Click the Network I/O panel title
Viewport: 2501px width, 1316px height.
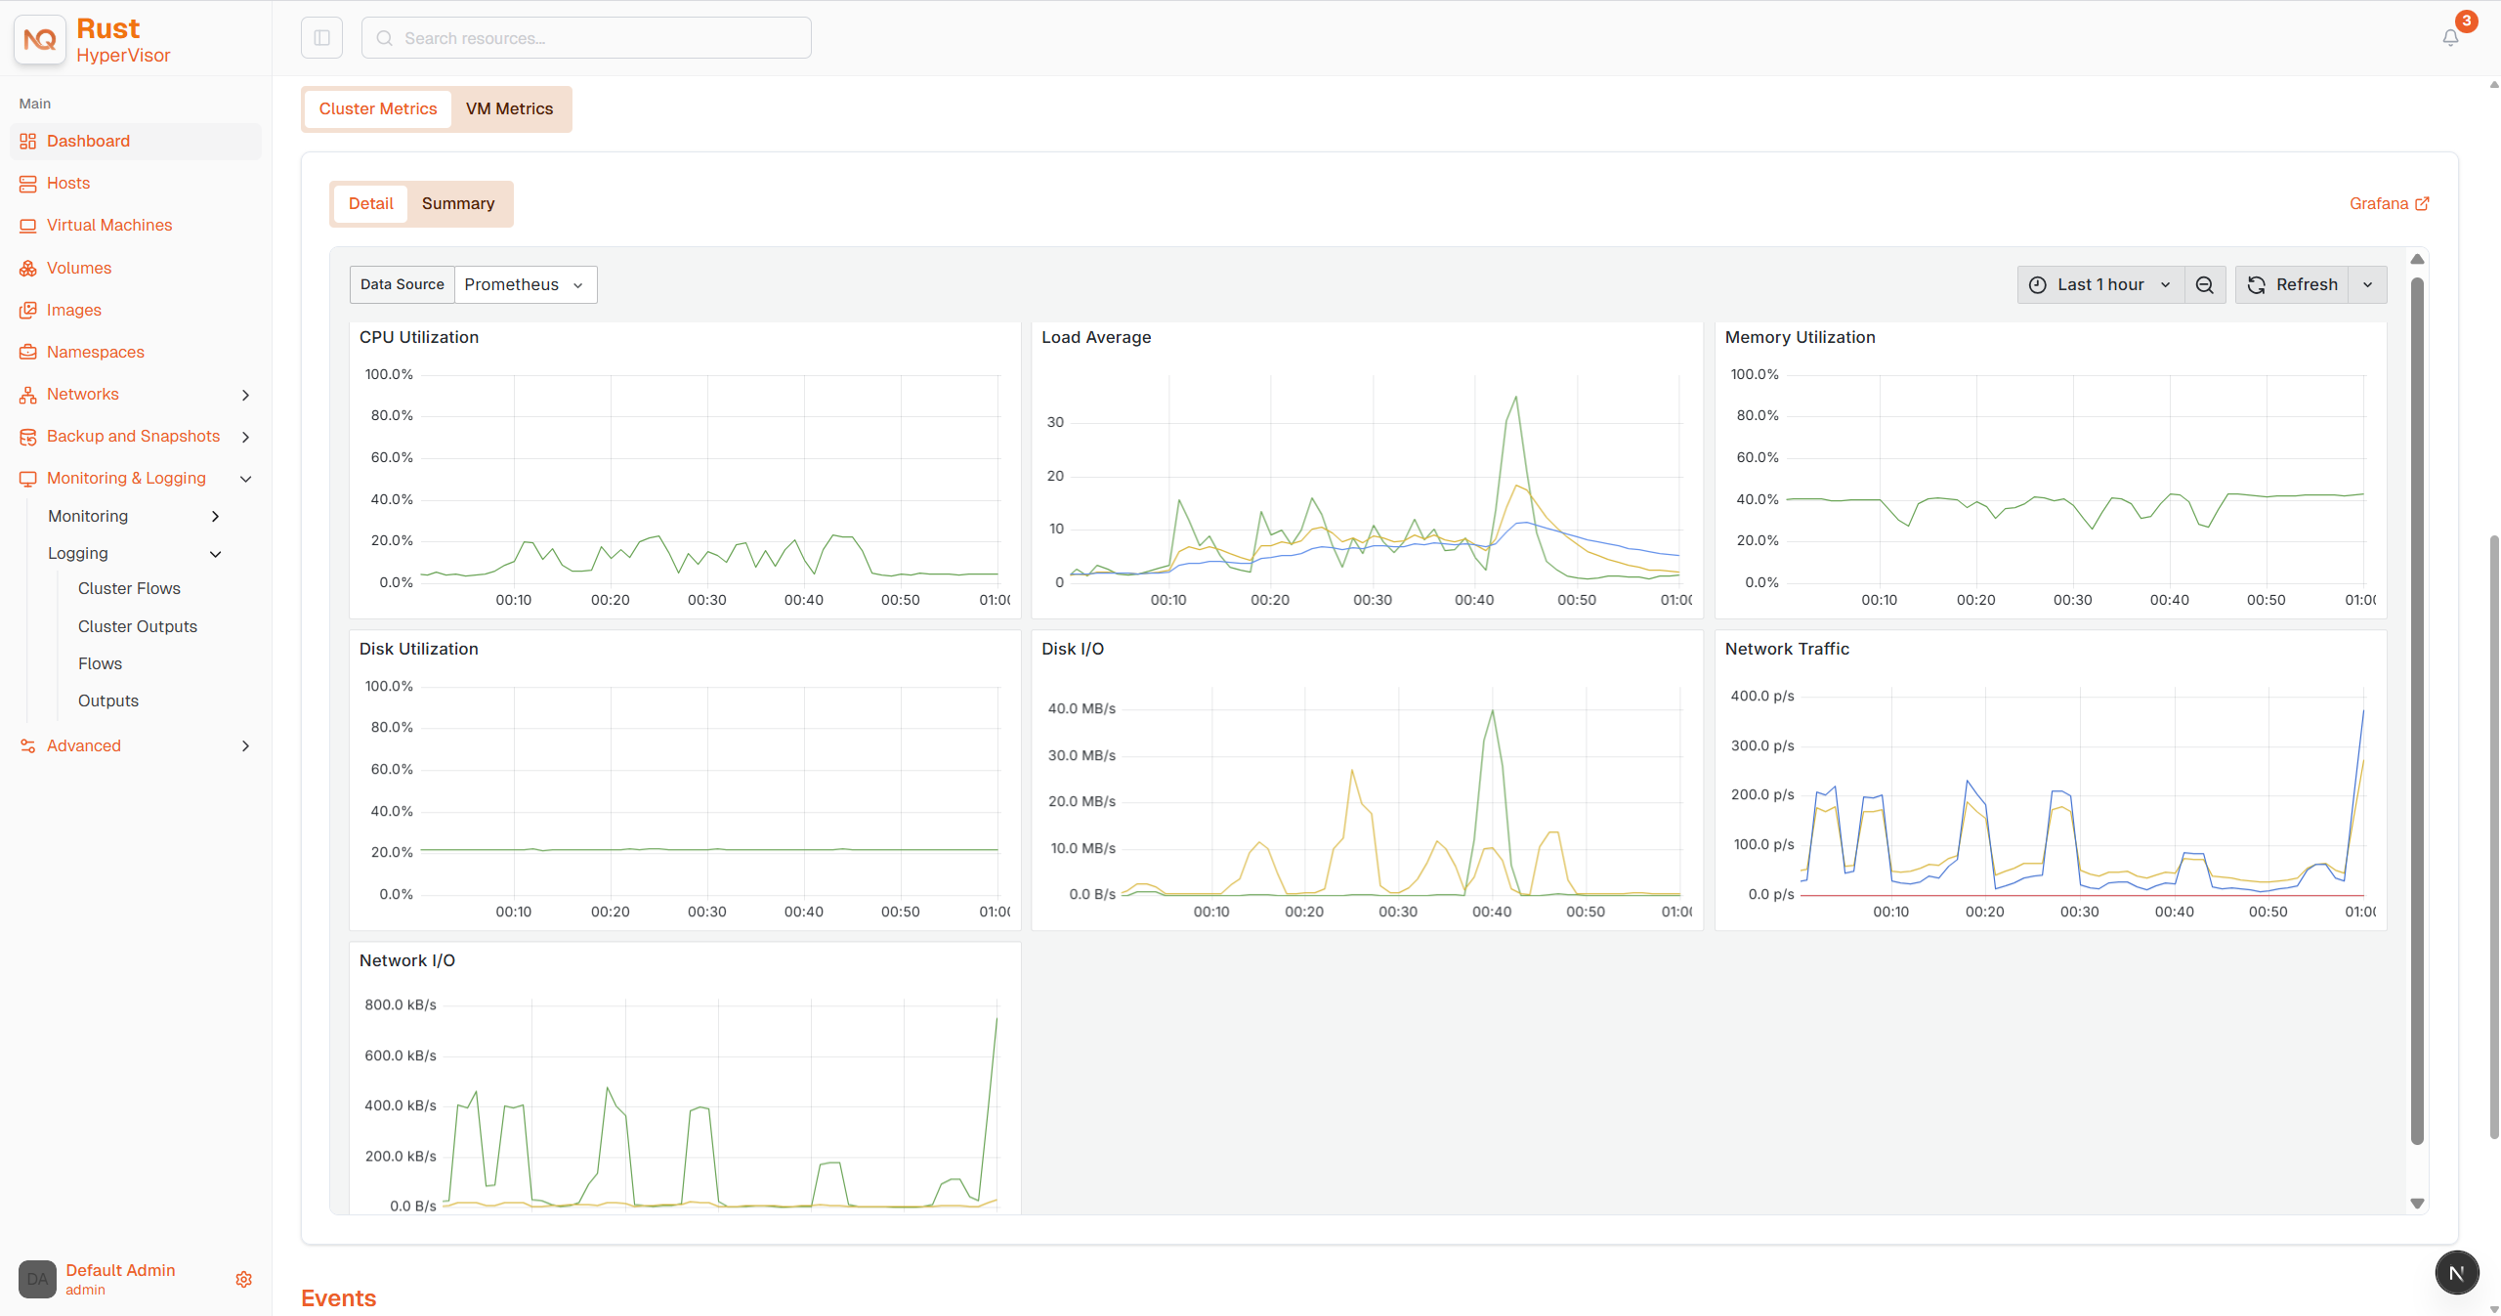click(407, 961)
